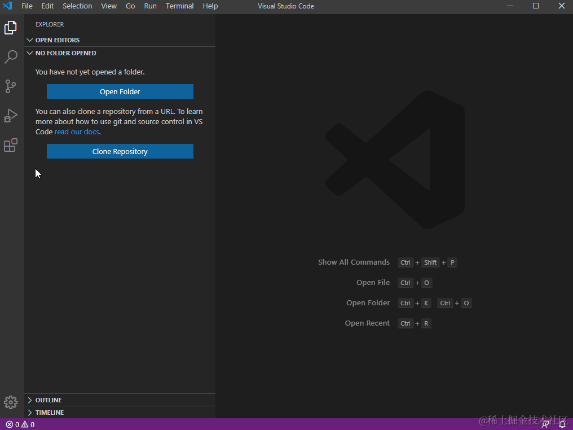The image size is (573, 430).
Task: Open the Run and Debug view icon
Action: [11, 116]
